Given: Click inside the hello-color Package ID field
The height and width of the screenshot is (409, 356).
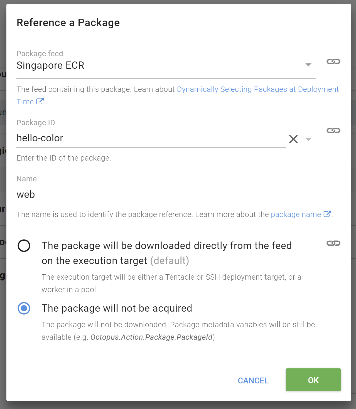Looking at the screenshot, I should pos(111,138).
